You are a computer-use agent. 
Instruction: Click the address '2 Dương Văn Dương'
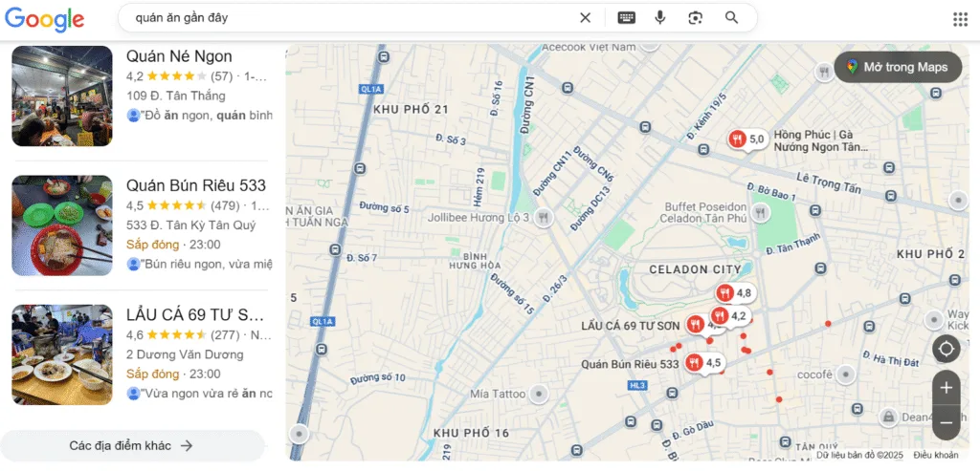(185, 354)
